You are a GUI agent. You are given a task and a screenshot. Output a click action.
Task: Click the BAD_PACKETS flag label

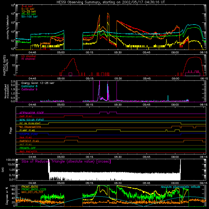pos(28,152)
